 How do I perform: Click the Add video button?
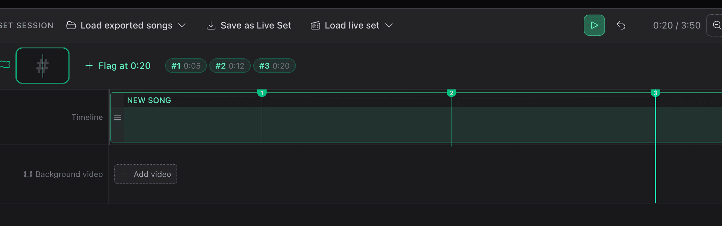(x=146, y=174)
